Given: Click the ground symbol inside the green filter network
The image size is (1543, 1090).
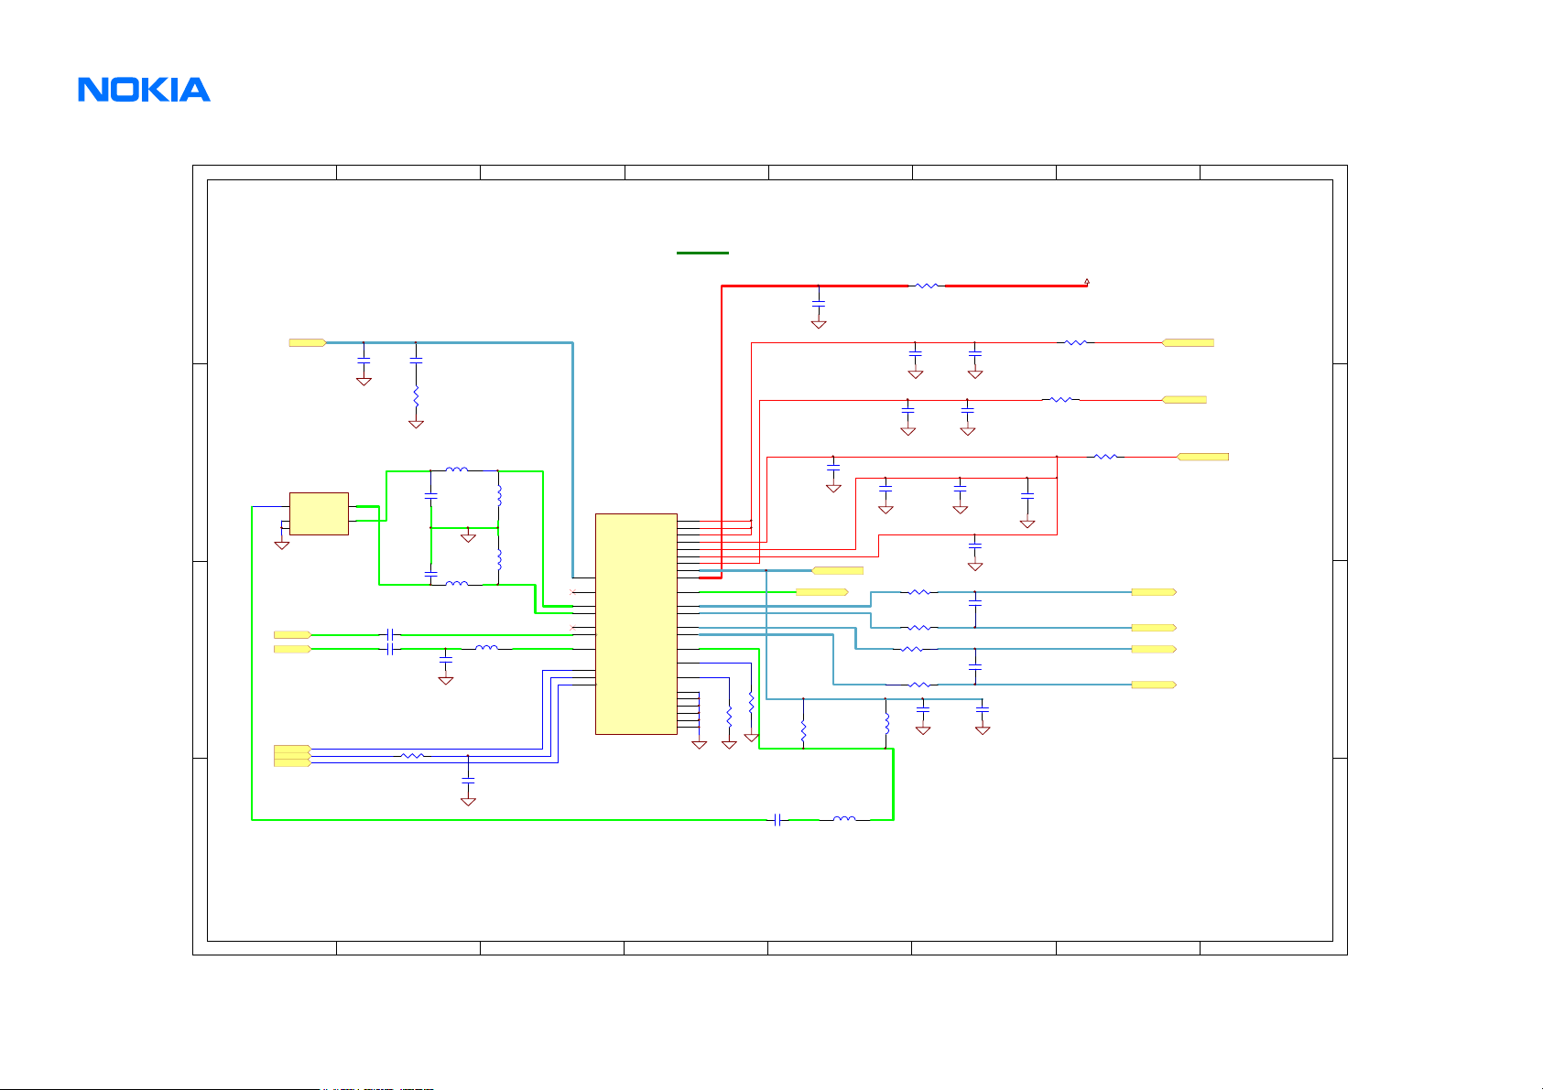Looking at the screenshot, I should click(469, 536).
